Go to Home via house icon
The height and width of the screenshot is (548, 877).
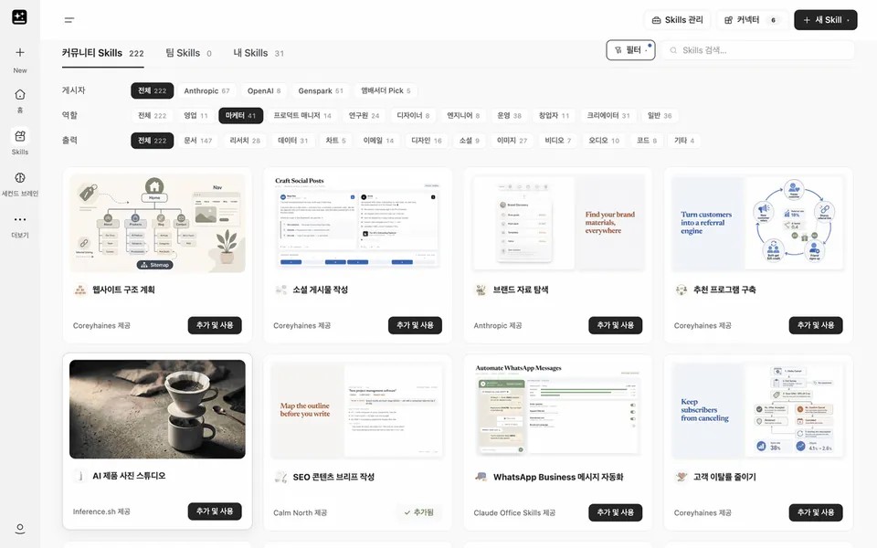click(x=19, y=94)
